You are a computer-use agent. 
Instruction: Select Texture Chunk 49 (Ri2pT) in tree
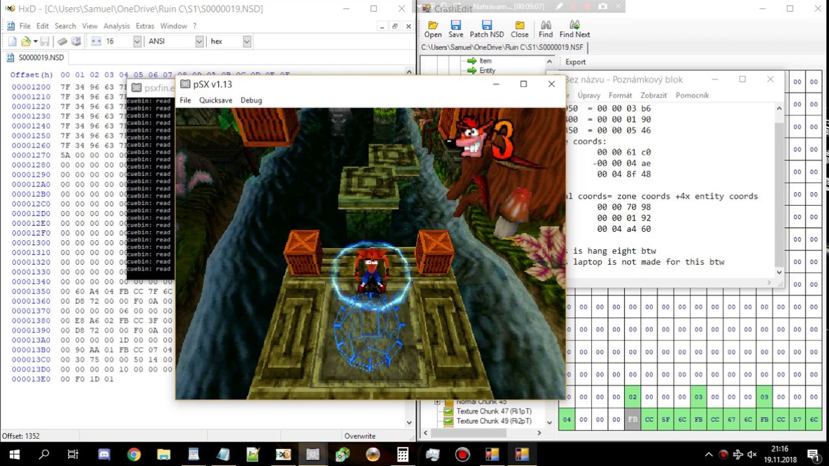(494, 421)
